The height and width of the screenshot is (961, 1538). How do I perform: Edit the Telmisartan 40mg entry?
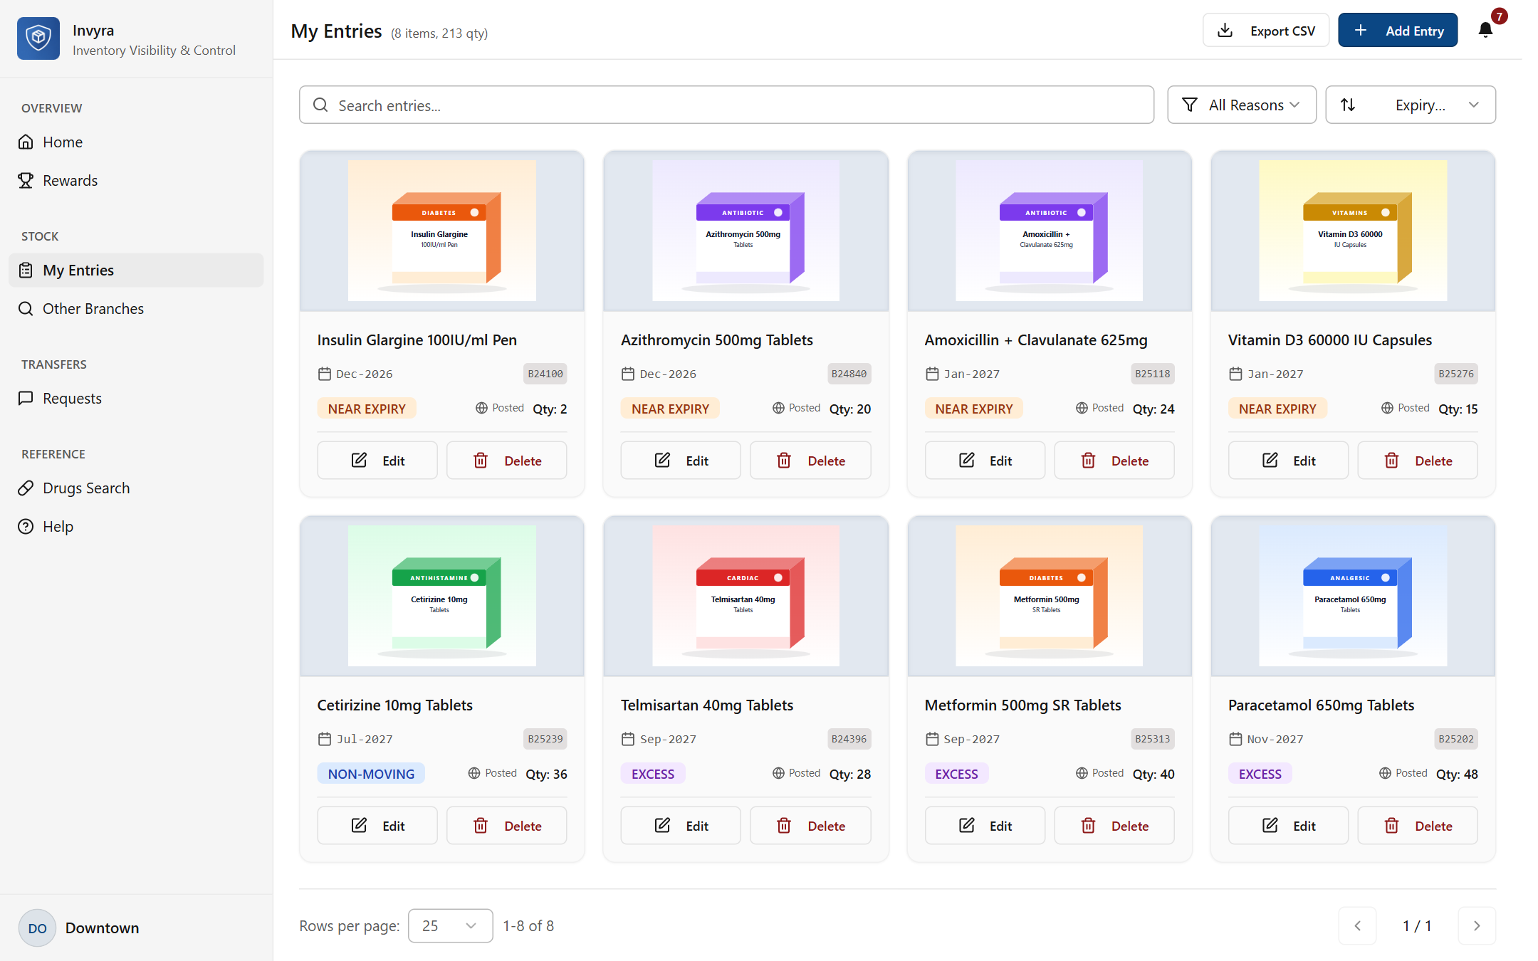pos(681,826)
